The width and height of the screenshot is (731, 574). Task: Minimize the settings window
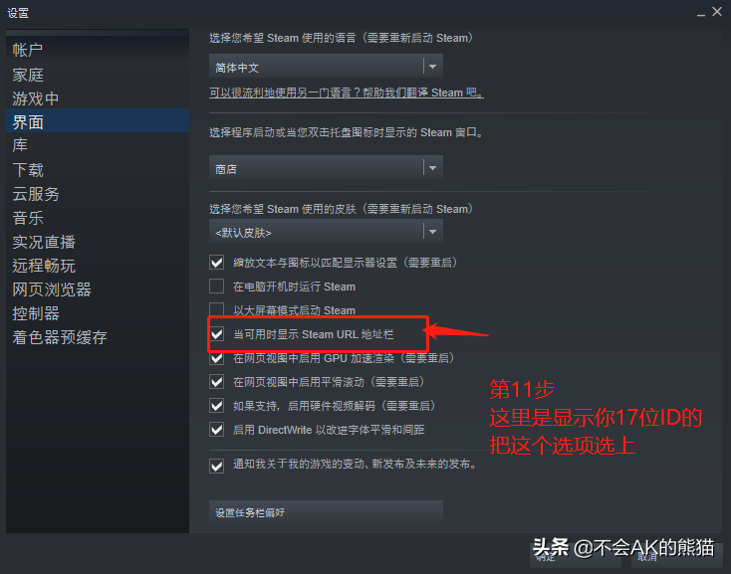pos(701,13)
